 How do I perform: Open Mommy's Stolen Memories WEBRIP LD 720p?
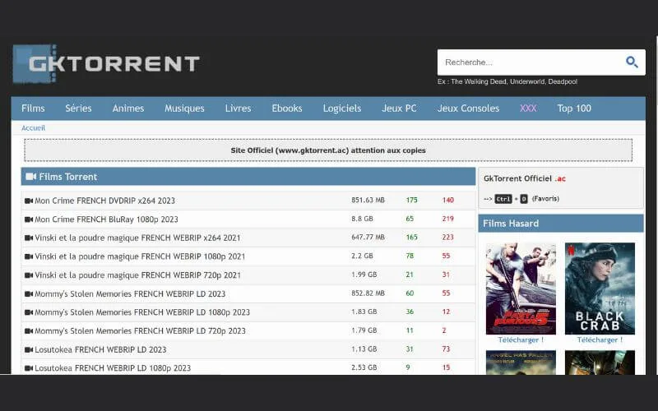click(x=140, y=331)
